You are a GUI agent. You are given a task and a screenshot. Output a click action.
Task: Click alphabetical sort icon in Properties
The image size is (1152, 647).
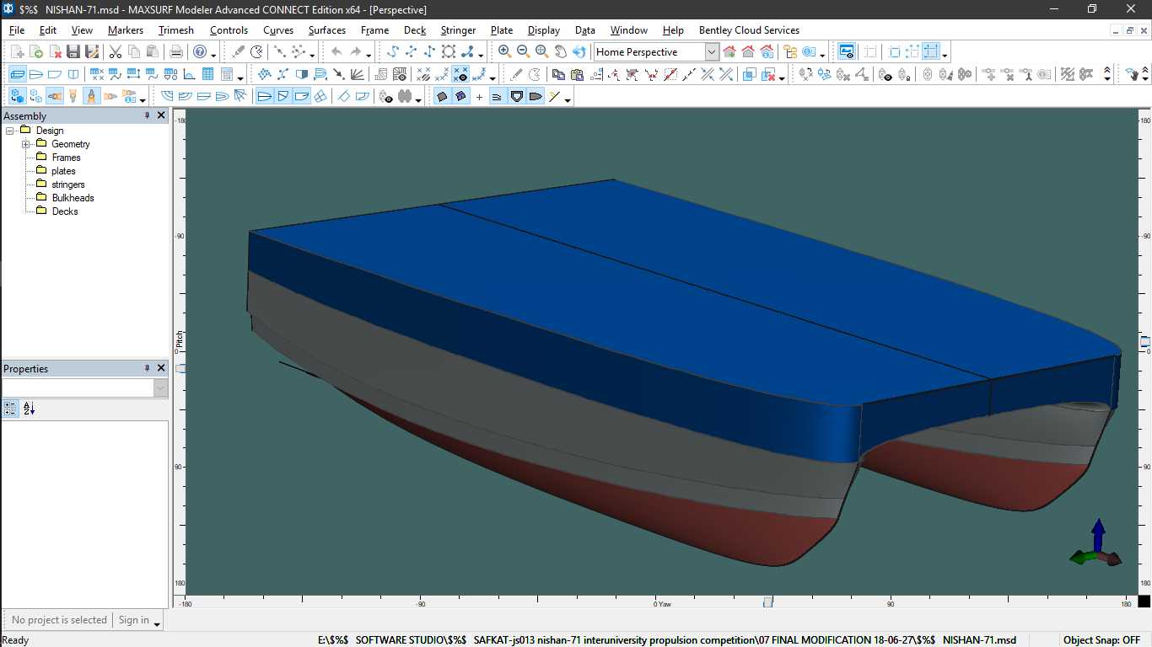(29, 409)
